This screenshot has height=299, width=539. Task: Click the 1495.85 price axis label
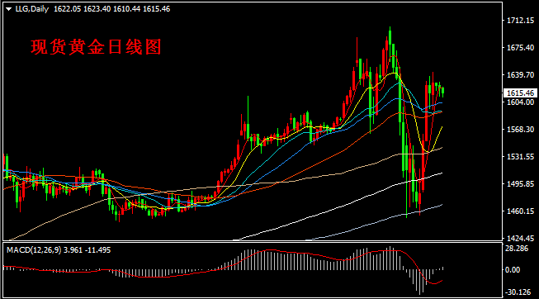[521, 183]
